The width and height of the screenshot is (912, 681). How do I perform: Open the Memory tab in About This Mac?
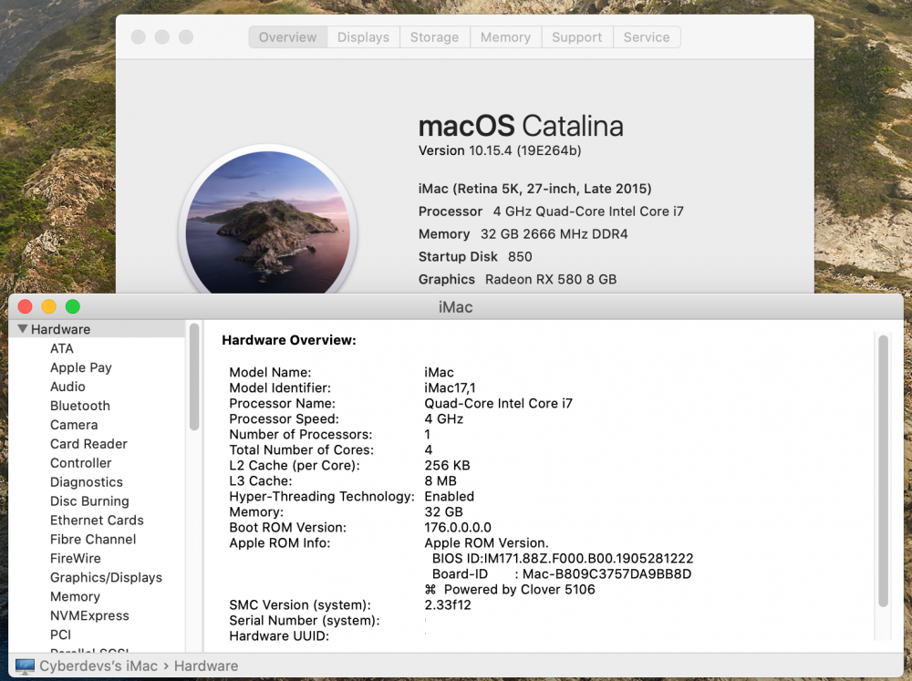point(505,37)
